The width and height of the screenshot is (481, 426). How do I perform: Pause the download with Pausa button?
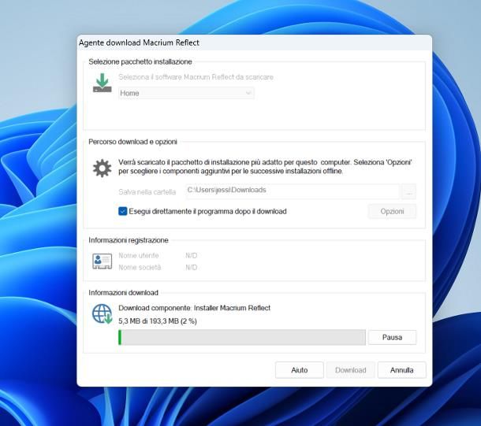392,337
